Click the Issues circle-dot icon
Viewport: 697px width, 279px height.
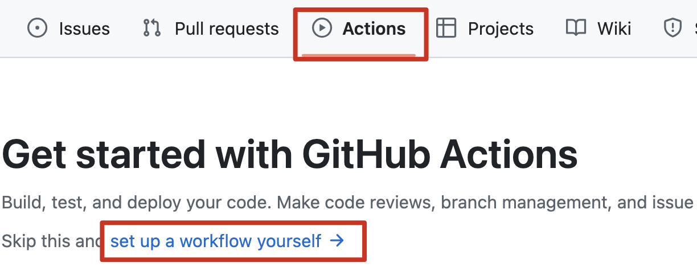[x=38, y=28]
